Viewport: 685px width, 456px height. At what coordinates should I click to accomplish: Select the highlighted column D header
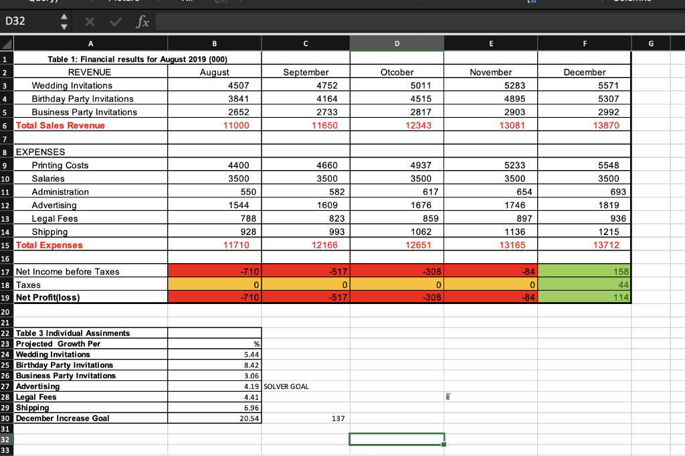(396, 42)
